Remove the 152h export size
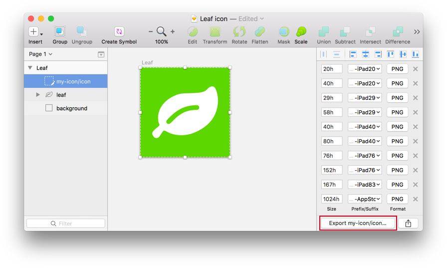The height and width of the screenshot is (268, 447). 416,170
